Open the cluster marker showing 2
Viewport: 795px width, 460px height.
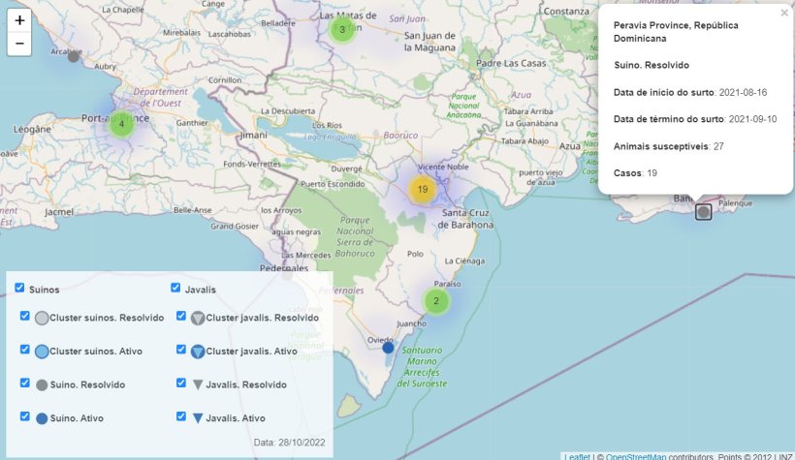[436, 301]
